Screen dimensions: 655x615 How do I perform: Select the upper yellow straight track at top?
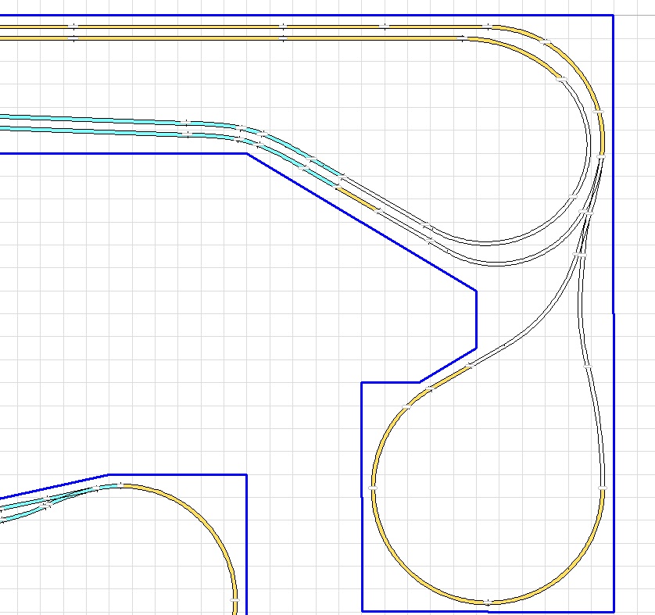pyautogui.click(x=180, y=26)
